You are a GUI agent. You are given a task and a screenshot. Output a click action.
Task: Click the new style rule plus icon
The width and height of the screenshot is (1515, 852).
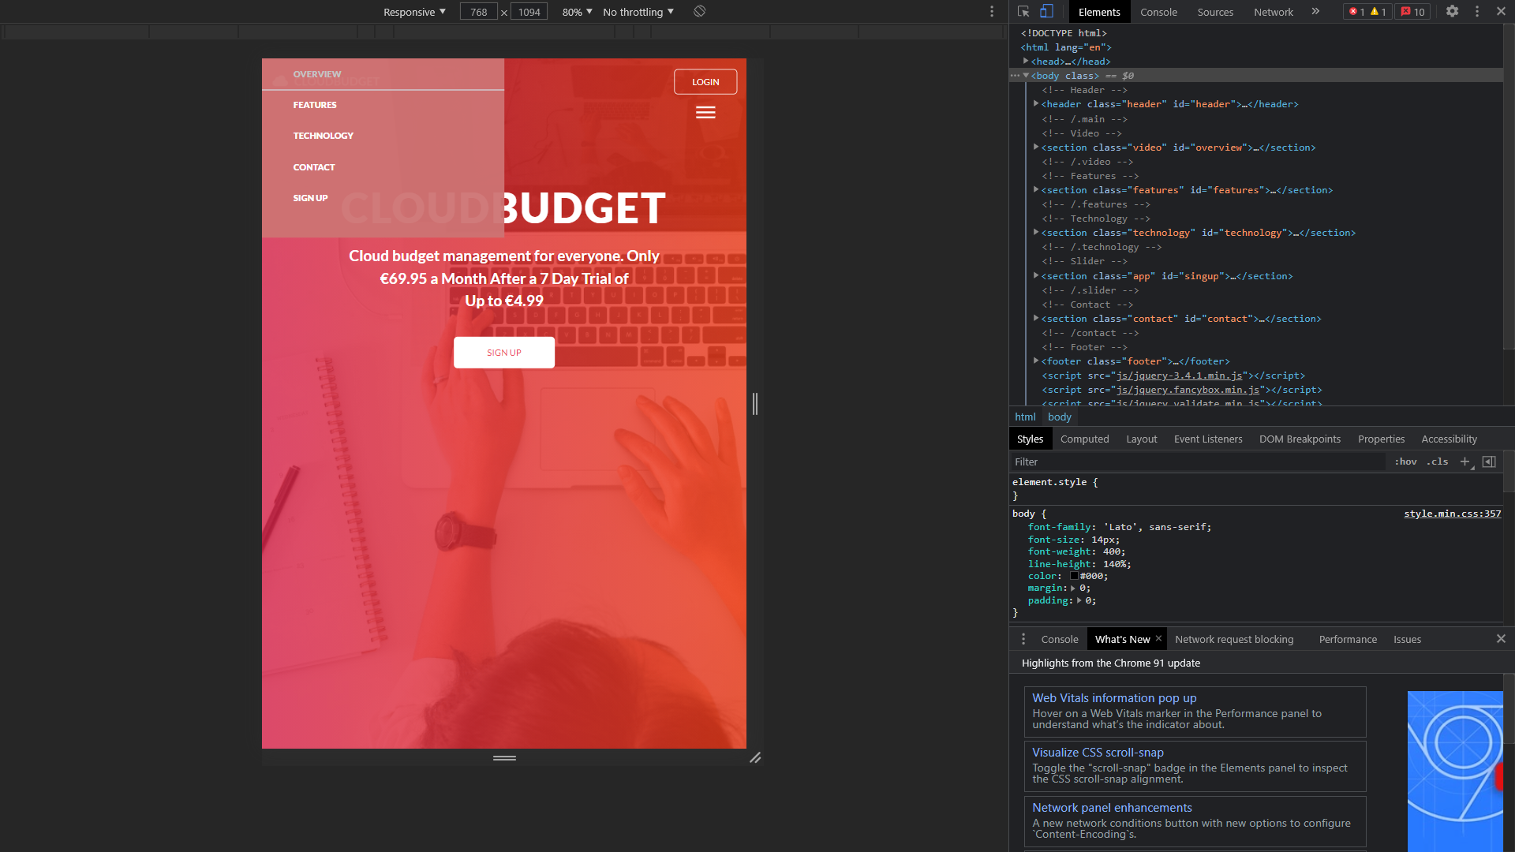pos(1465,462)
